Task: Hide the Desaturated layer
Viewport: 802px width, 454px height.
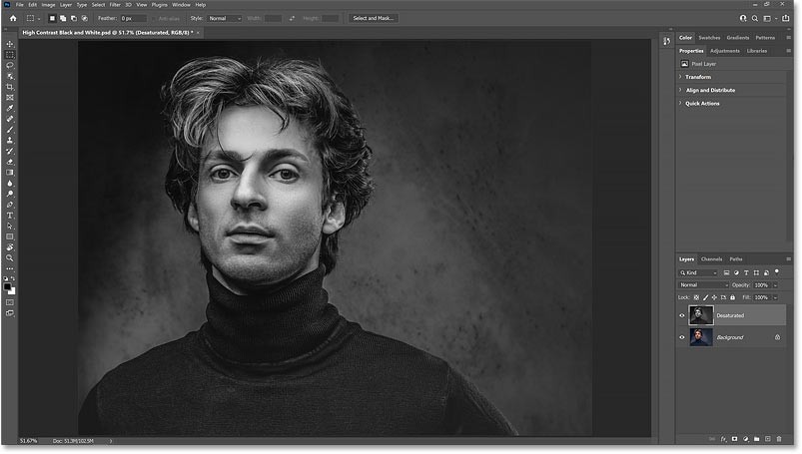Action: click(x=683, y=315)
